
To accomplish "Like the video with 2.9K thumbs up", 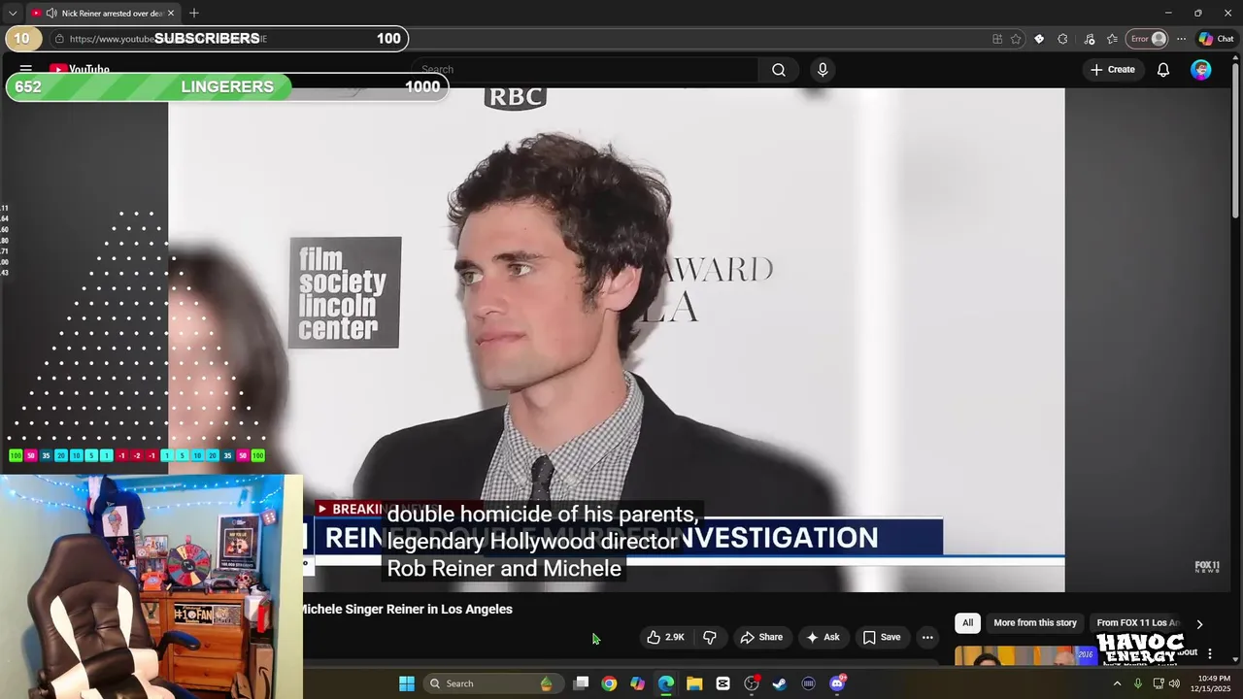I will (666, 637).
